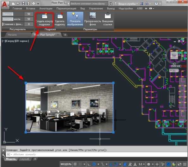188x167 pixels.
Task: Click the МОДЕЛЬ status bar button
Action: (x=66, y=164)
